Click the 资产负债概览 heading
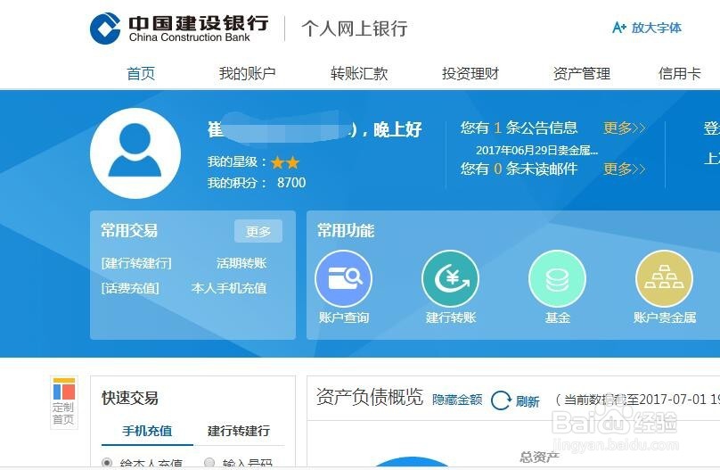 tap(370, 397)
